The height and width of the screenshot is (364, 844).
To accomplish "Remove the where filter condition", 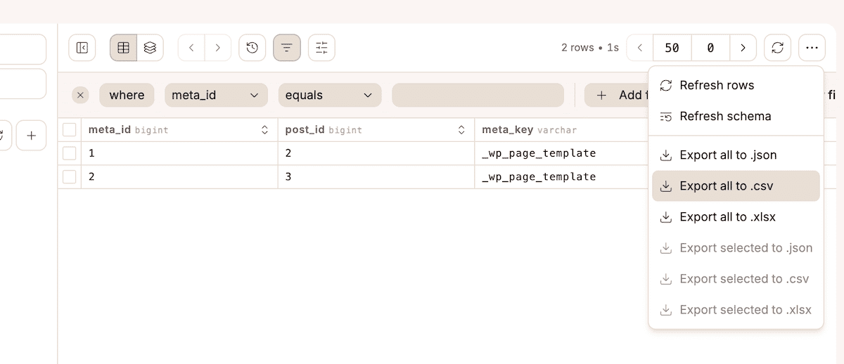I will click(x=80, y=95).
